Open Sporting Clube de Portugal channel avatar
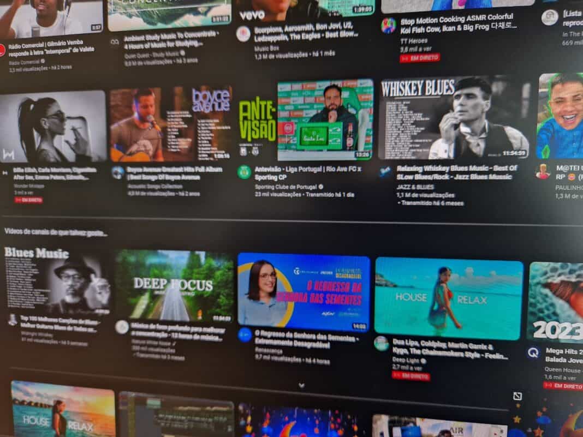 tap(244, 172)
